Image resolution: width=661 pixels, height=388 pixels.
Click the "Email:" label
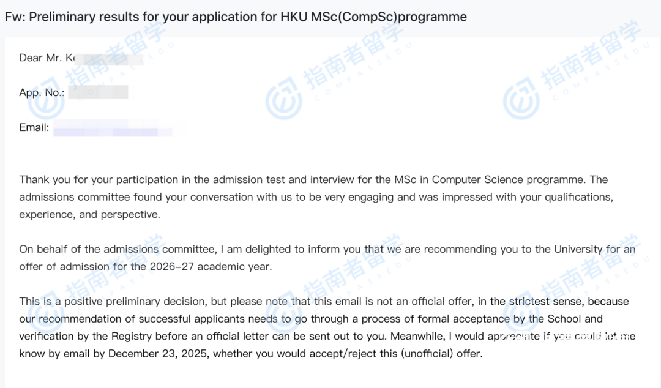tap(34, 128)
